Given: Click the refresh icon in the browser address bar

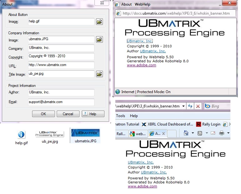Looking at the screenshot, I should coord(190,106).
